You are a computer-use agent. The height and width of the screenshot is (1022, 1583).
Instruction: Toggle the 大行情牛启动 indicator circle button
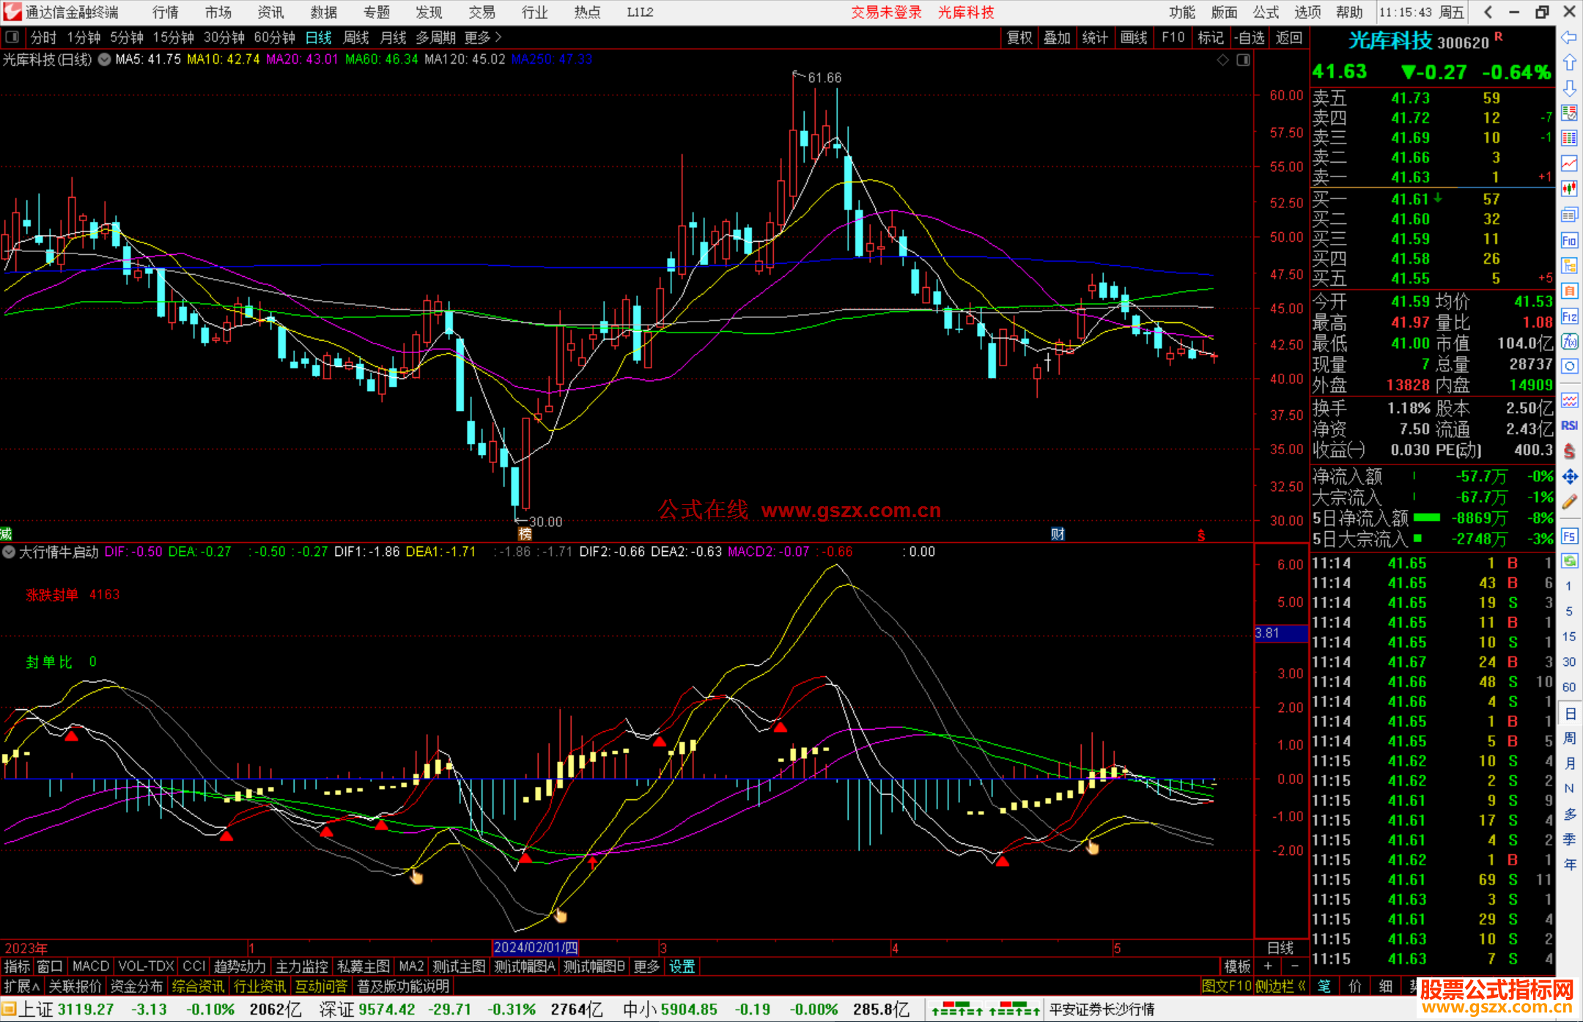click(9, 552)
